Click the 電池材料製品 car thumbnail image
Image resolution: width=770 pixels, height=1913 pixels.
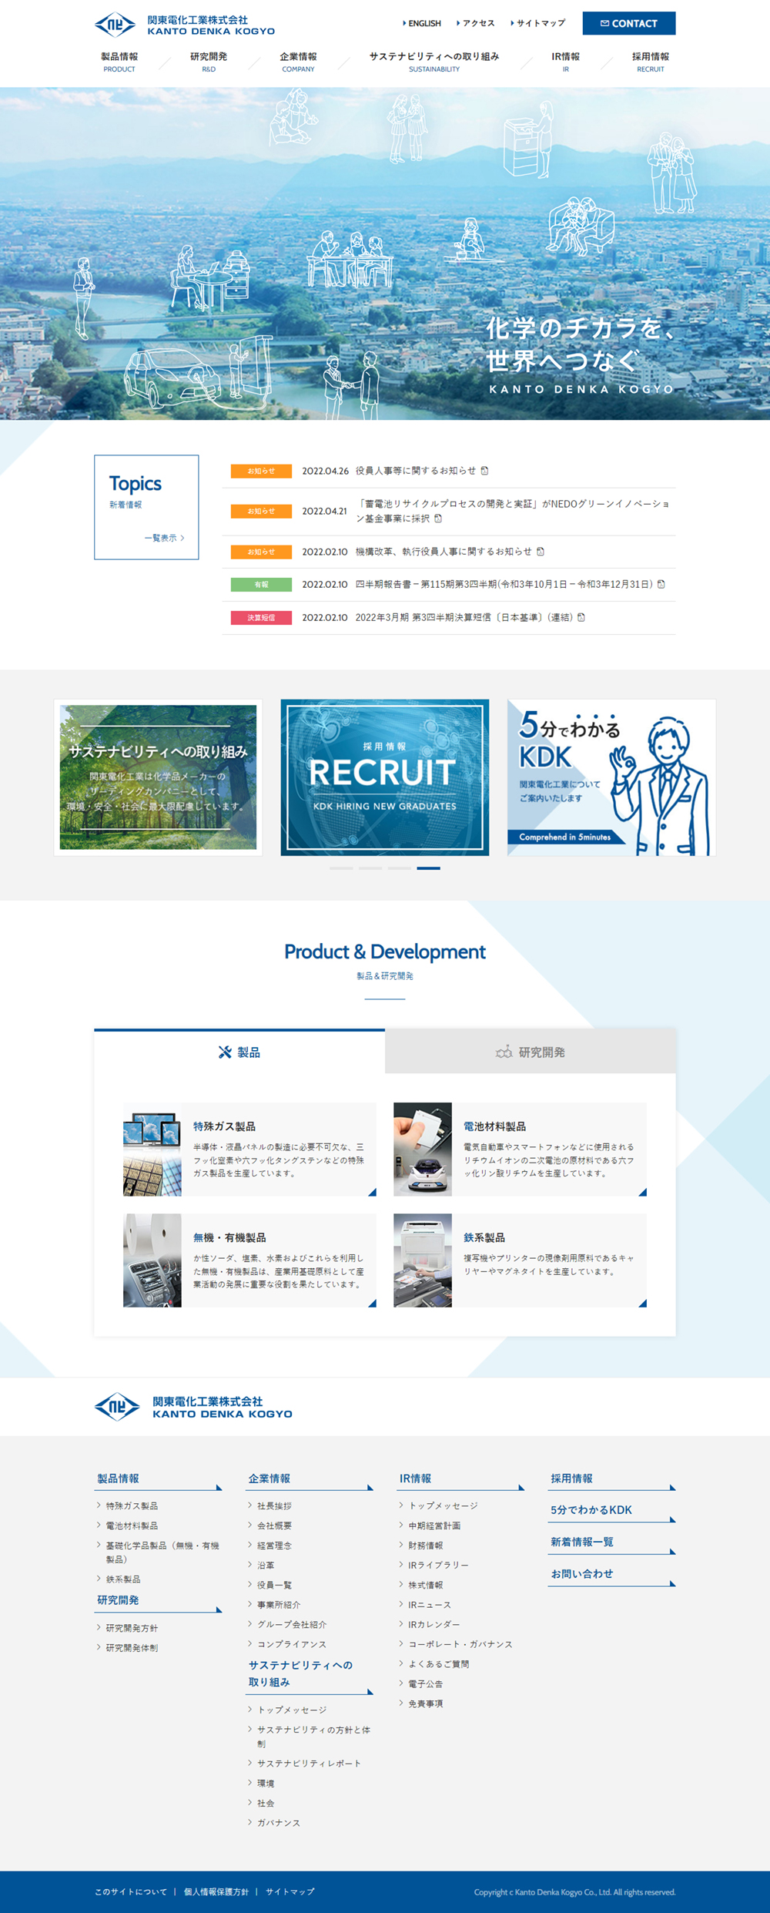tap(423, 1149)
